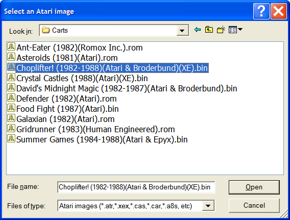Click the Summer Games file icon
Viewport: 290px width, 220px height.
(x=11, y=138)
